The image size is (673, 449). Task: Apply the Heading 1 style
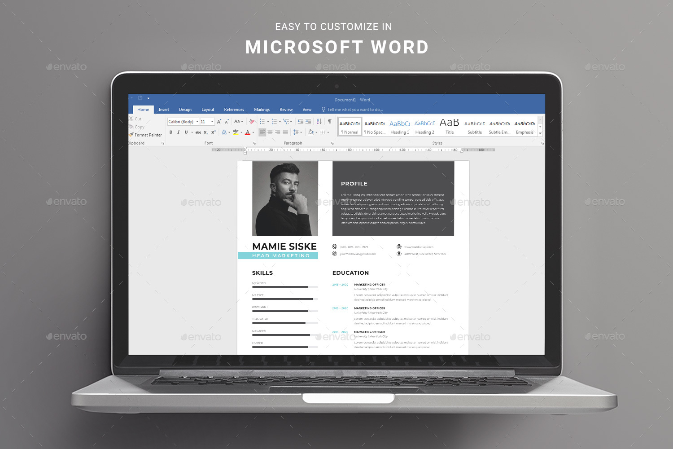point(399,126)
